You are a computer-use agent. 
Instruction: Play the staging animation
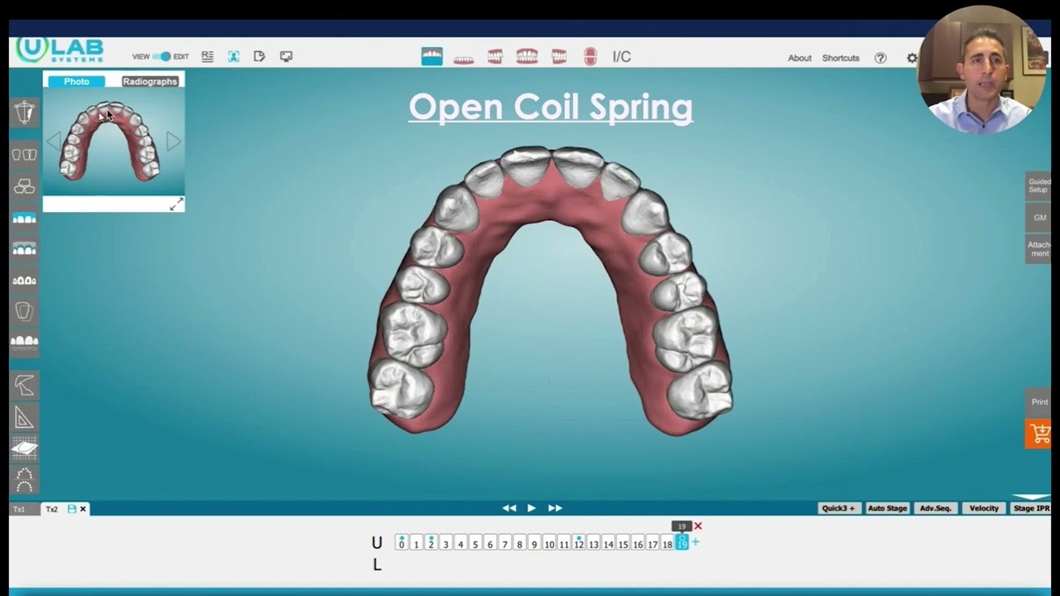coord(532,508)
